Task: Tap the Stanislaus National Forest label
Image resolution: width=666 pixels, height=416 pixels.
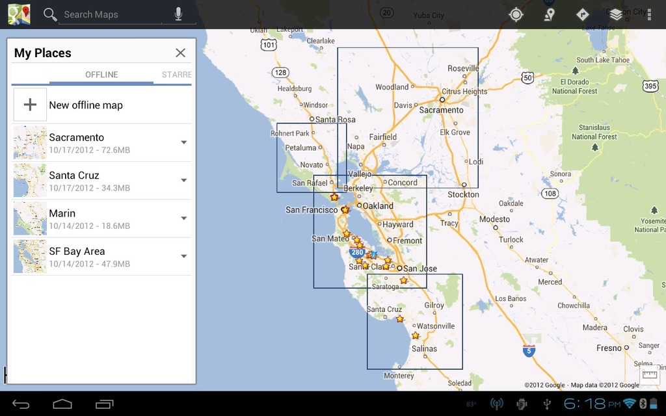Action: tap(594, 132)
